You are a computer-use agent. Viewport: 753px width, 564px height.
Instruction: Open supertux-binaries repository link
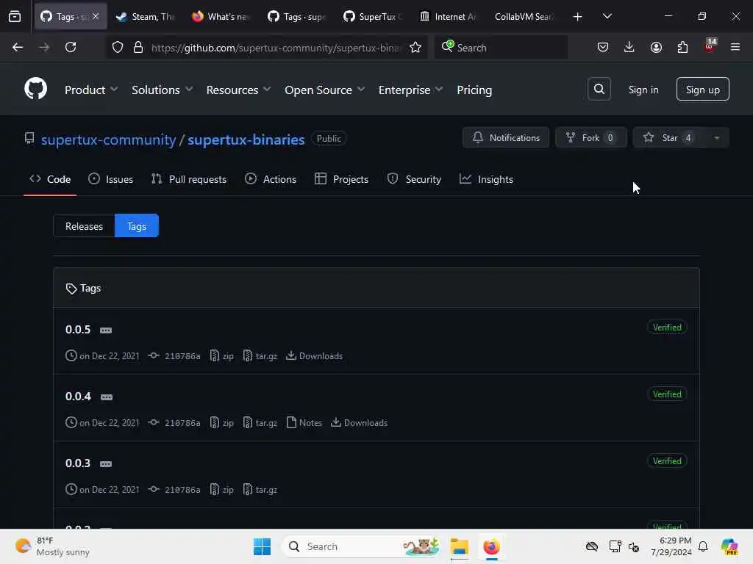(x=246, y=140)
